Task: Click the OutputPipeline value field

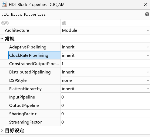Action: (x=105, y=105)
